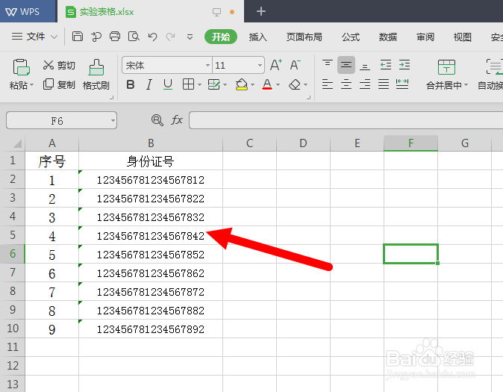
Task: Open the font name 宋体 dropdown
Action: 207,66
